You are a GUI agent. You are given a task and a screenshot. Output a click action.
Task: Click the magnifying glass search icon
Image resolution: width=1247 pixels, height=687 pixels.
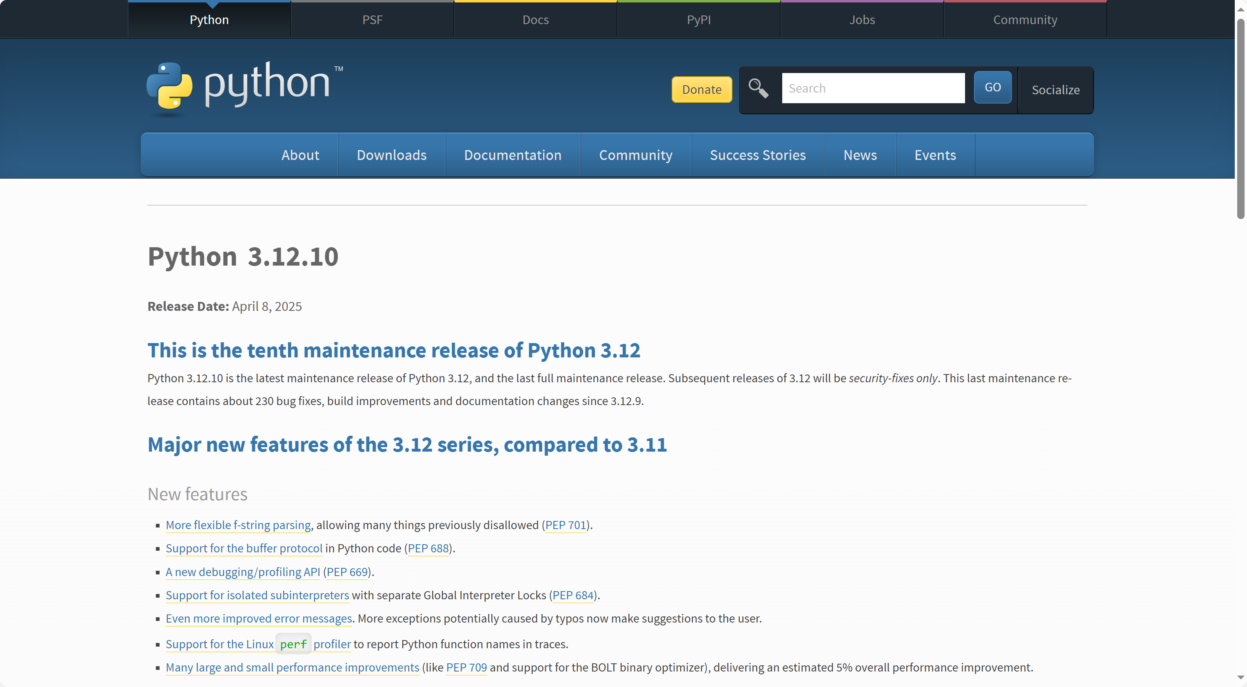pos(758,89)
